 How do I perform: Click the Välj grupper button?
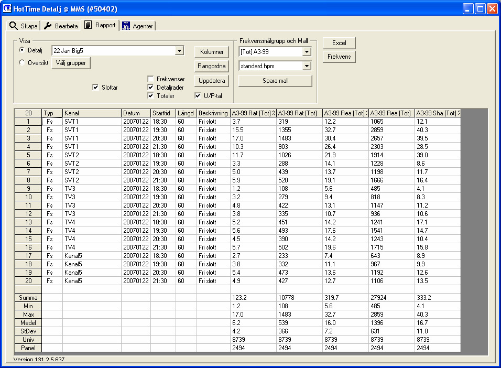(x=71, y=63)
